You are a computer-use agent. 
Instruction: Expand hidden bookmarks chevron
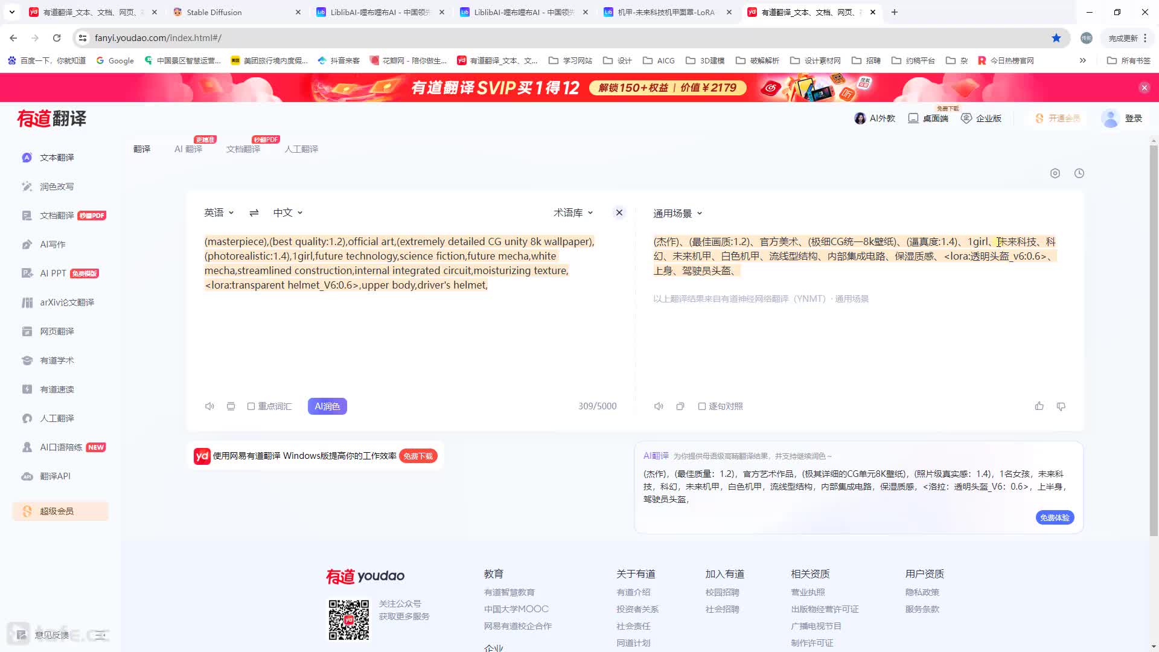point(1083,60)
